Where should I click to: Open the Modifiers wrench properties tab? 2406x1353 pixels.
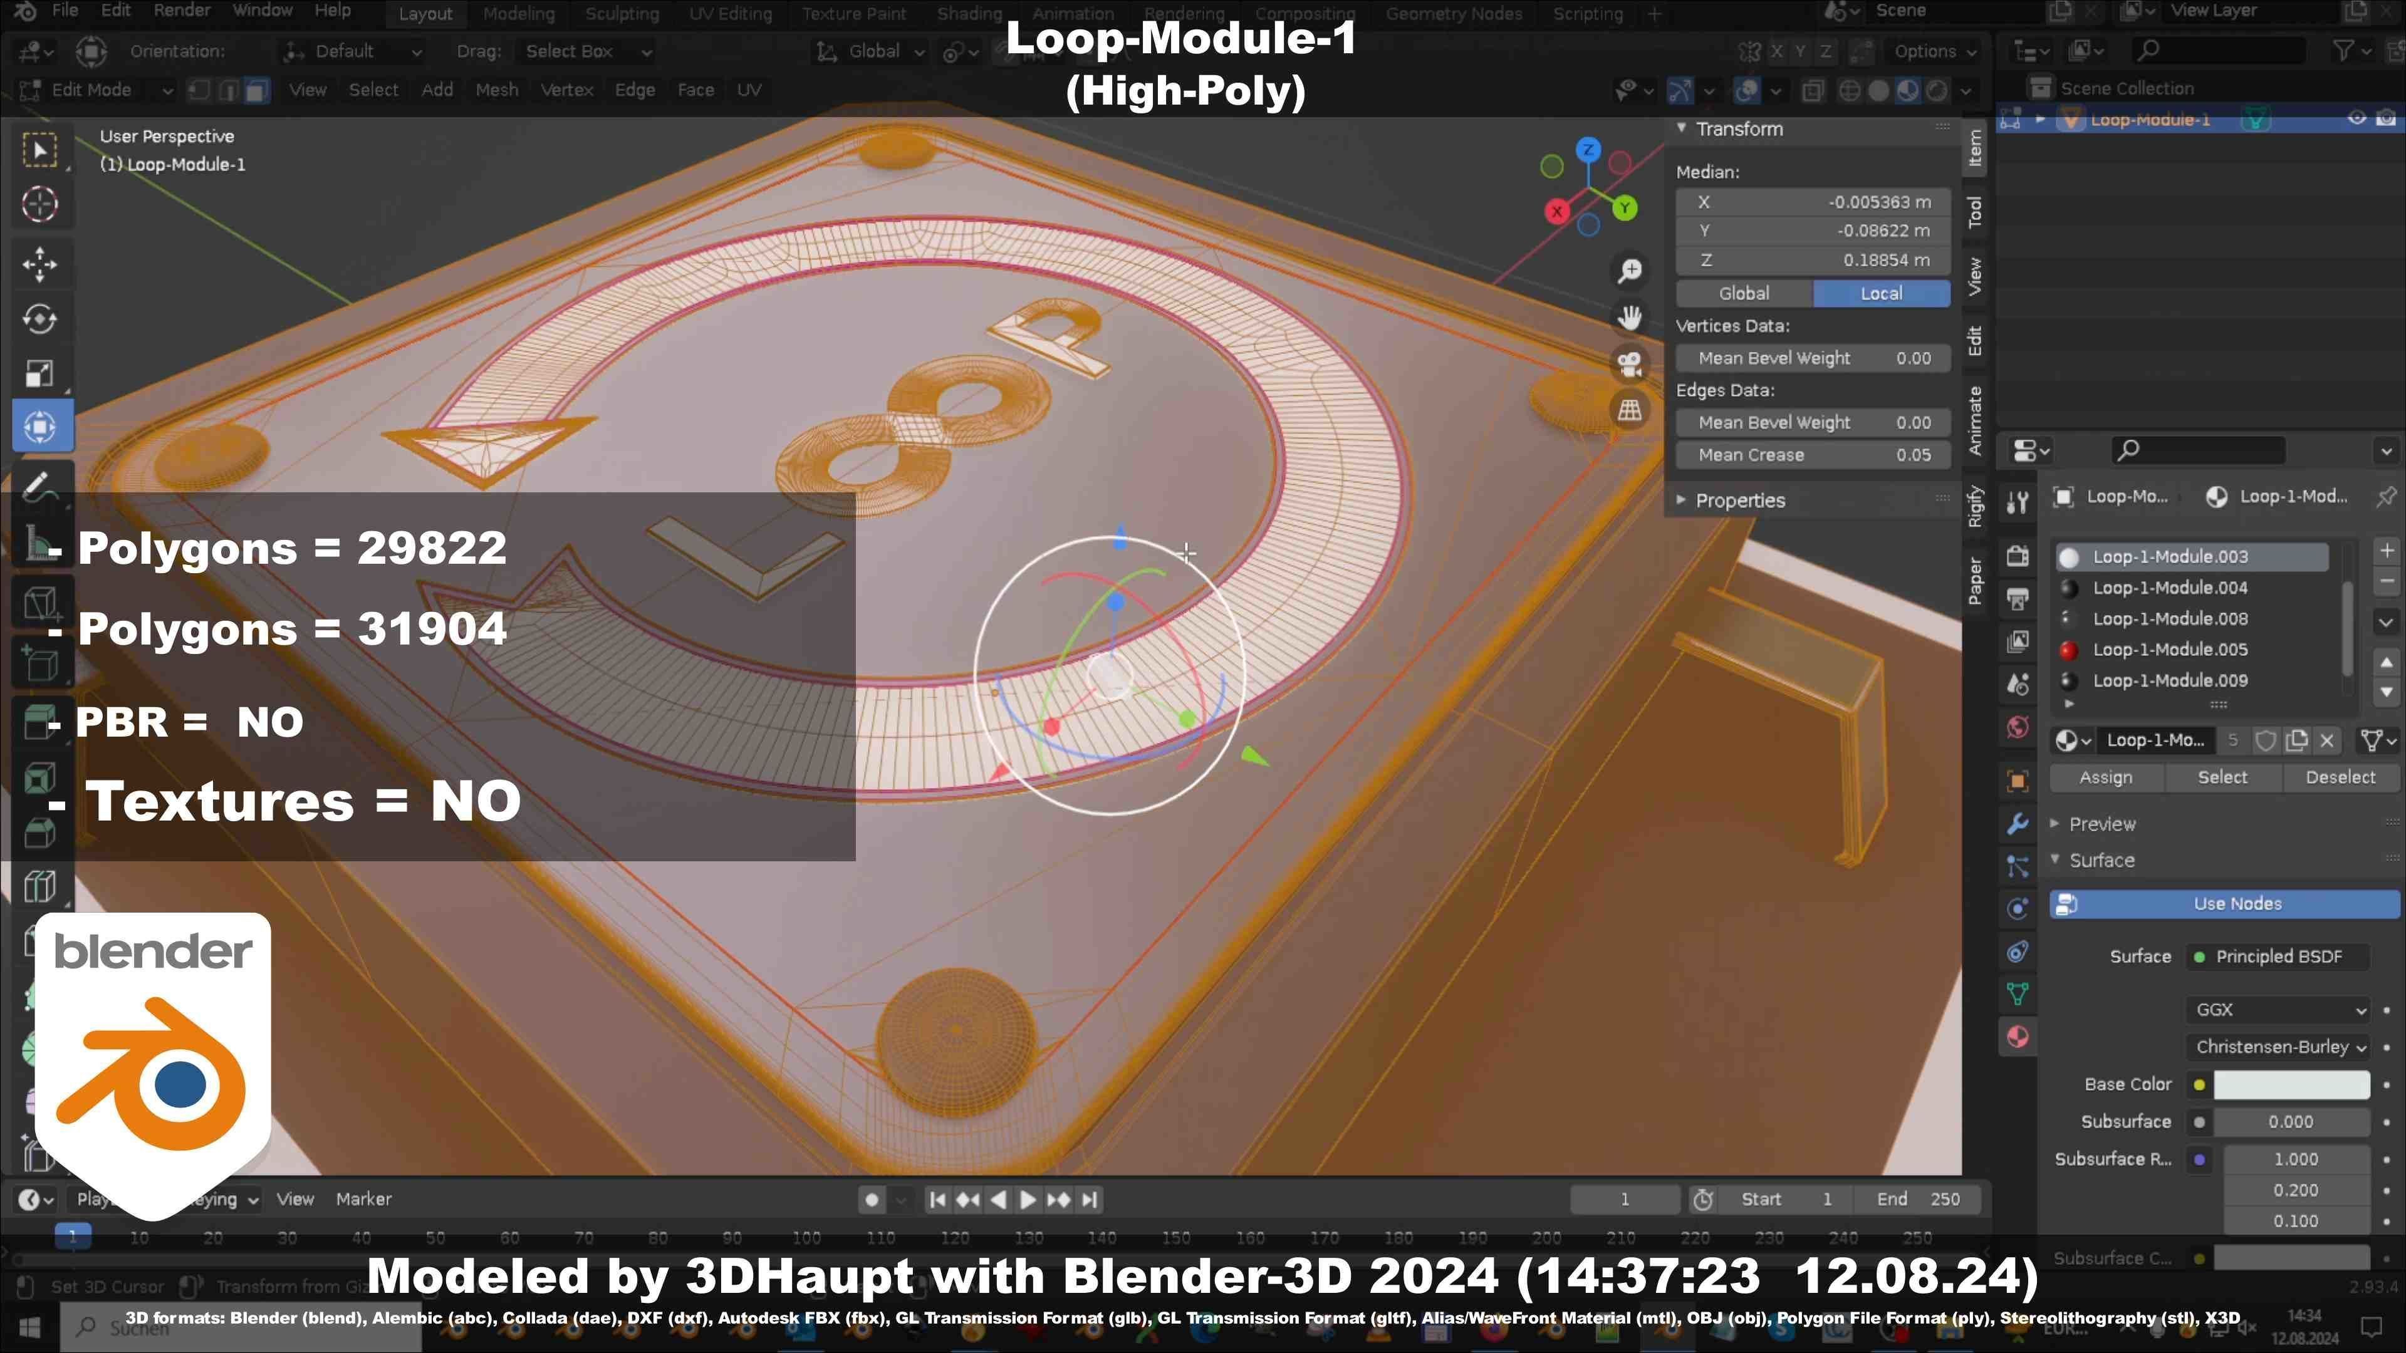(2018, 824)
